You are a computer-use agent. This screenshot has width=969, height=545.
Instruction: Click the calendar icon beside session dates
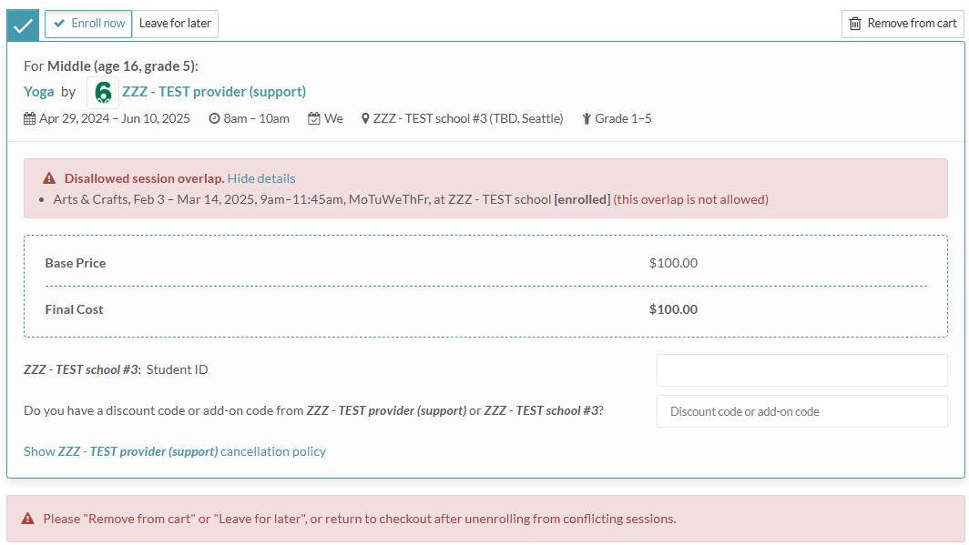tap(29, 118)
